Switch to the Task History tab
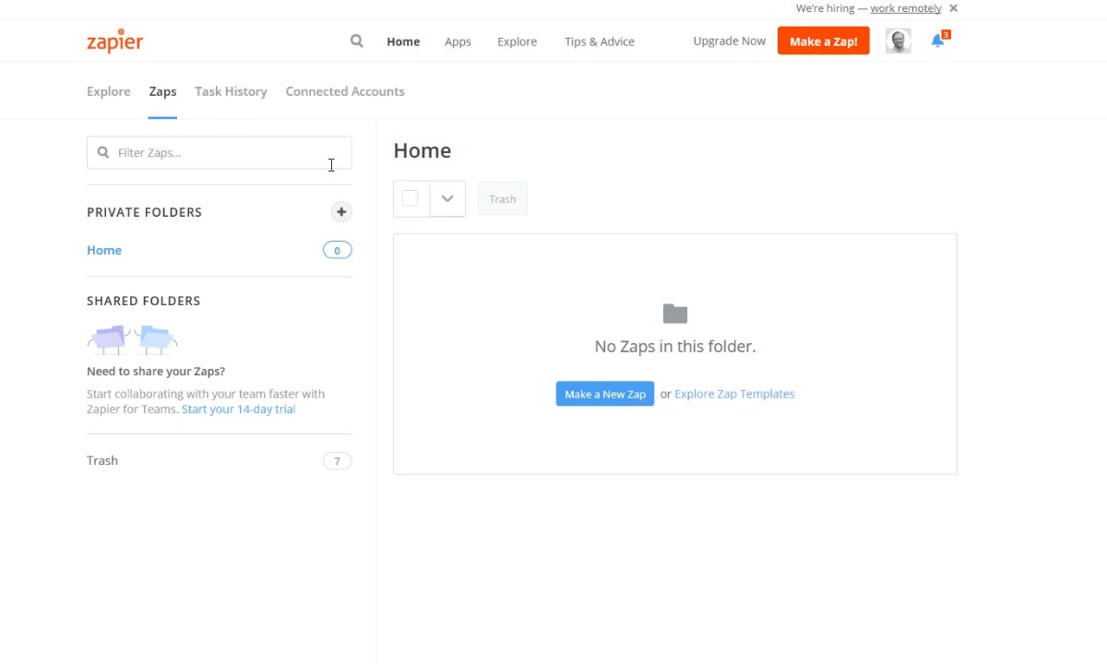This screenshot has height=664, width=1107. [x=231, y=91]
